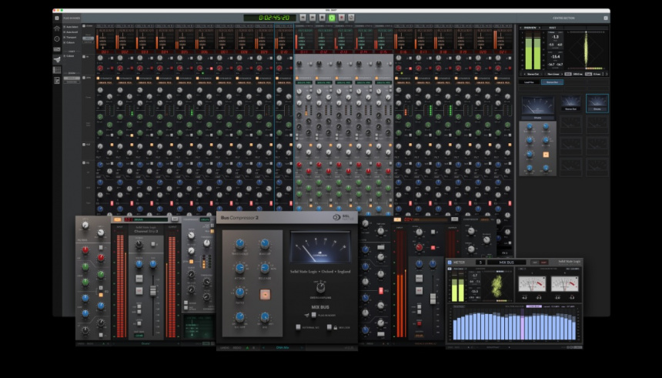Collapse the filter row section above EQ
Image resolution: width=662 pixels, height=378 pixels.
pos(84,145)
